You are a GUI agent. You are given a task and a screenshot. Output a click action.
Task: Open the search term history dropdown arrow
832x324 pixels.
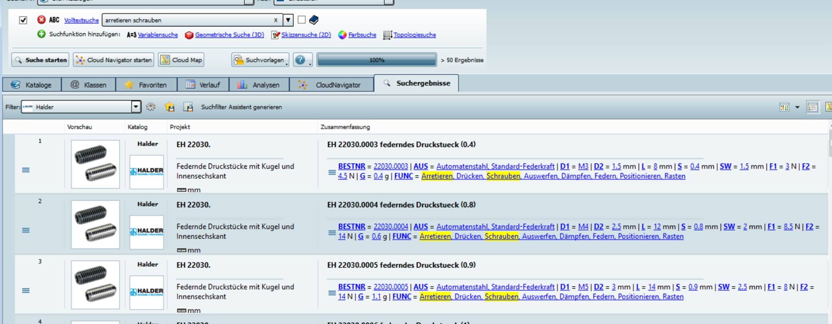pos(288,20)
